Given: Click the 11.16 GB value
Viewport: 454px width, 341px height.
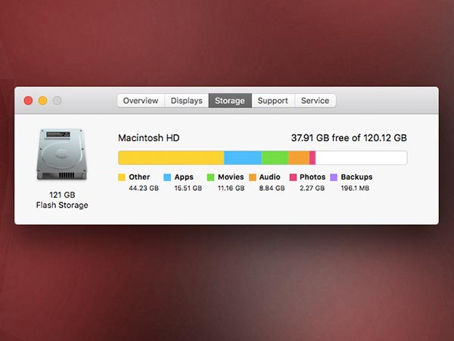Looking at the screenshot, I should (x=231, y=188).
